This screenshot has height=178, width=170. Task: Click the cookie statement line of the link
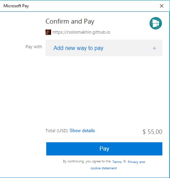104,168
